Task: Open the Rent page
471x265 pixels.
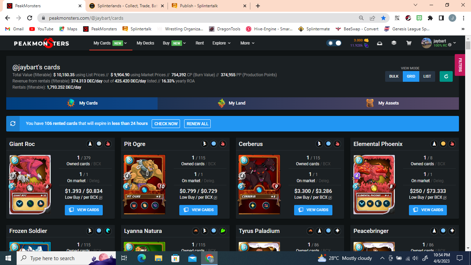Action: tap(200, 43)
